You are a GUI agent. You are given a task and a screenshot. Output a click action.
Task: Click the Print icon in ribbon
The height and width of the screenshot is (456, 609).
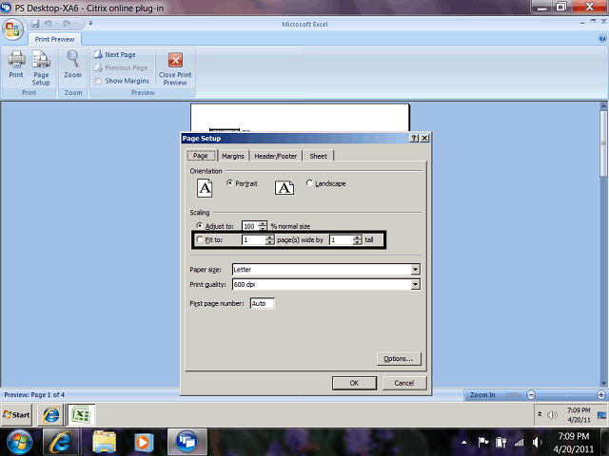point(16,65)
